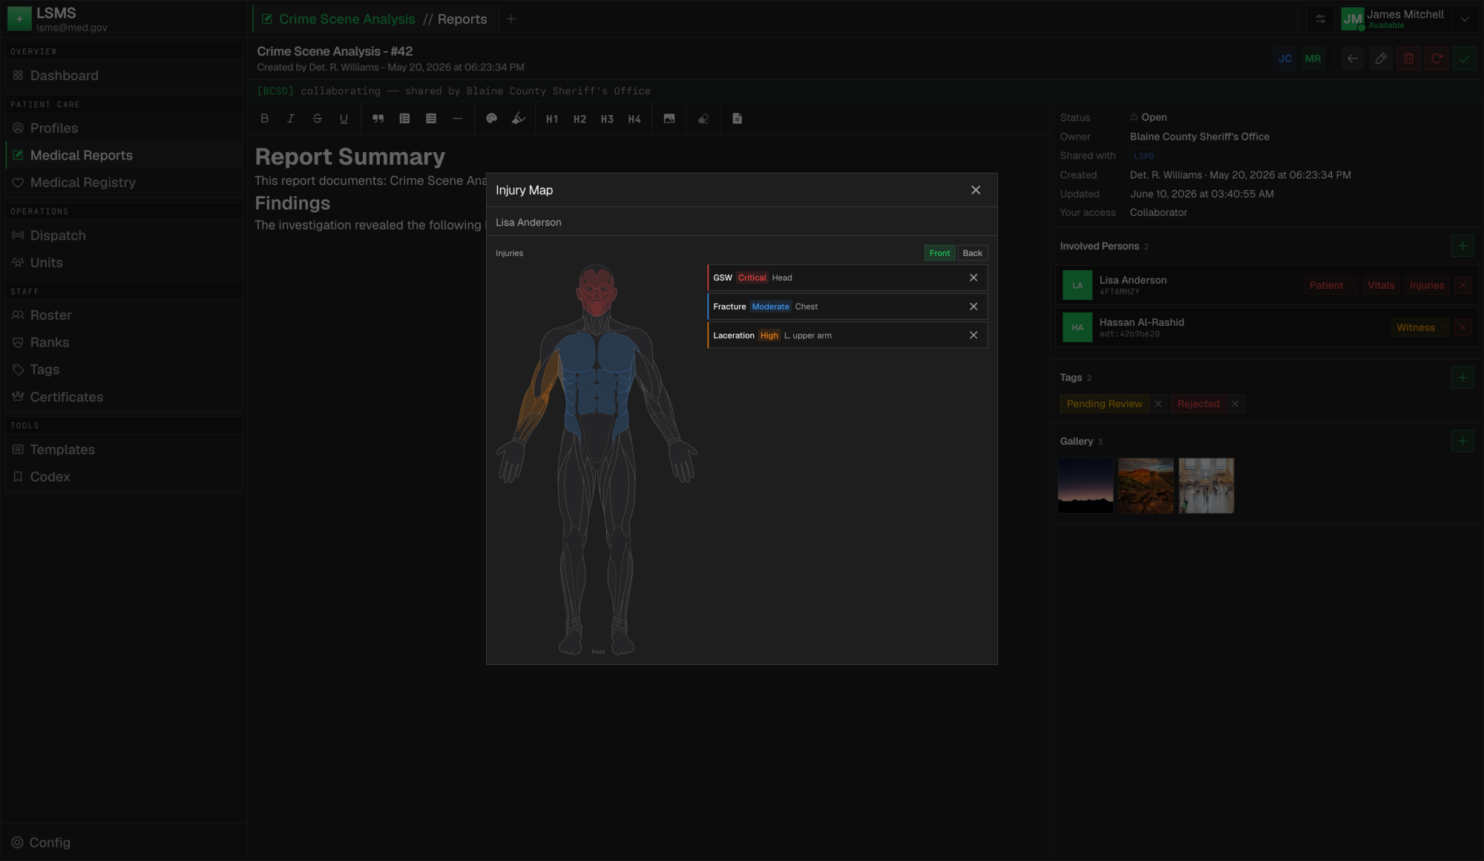Open the night sky gallery thumbnail

point(1086,485)
